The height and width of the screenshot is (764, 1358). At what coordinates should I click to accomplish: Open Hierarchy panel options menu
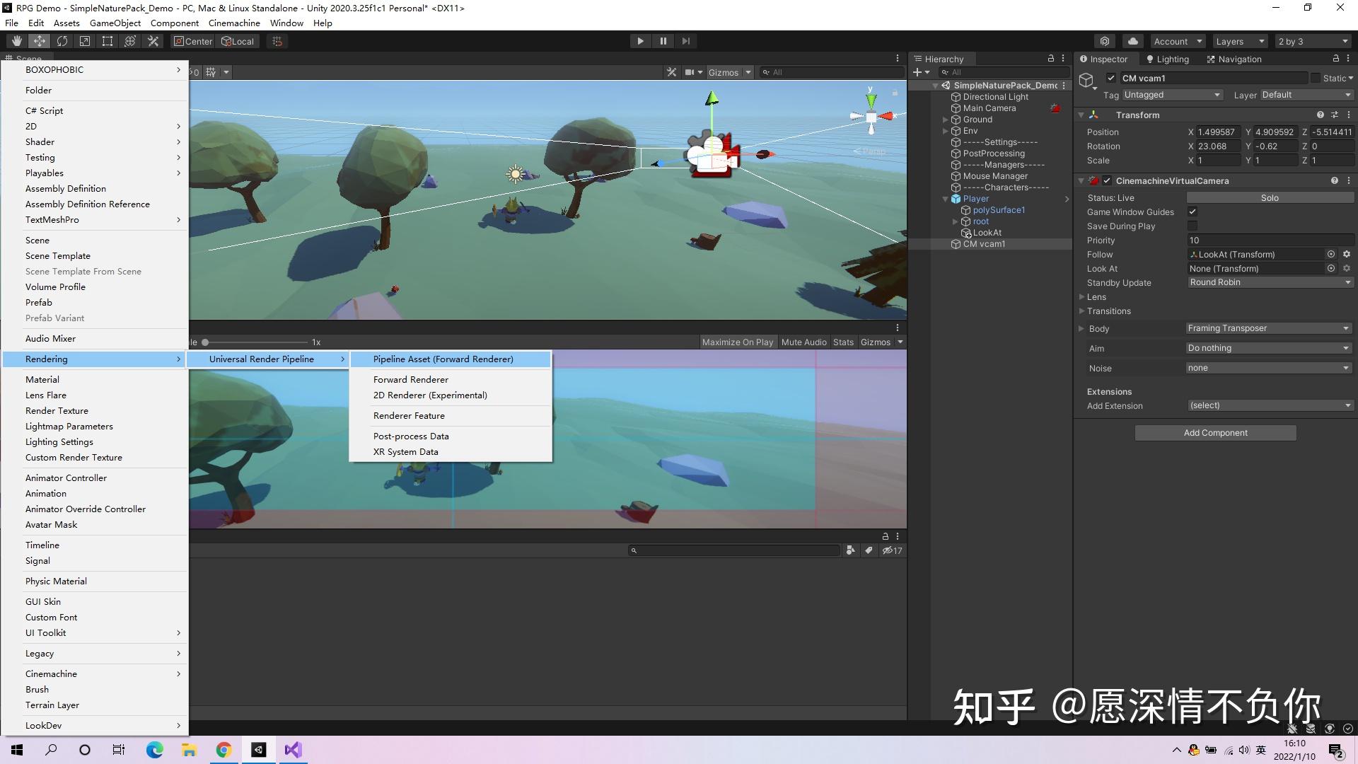point(1063,59)
